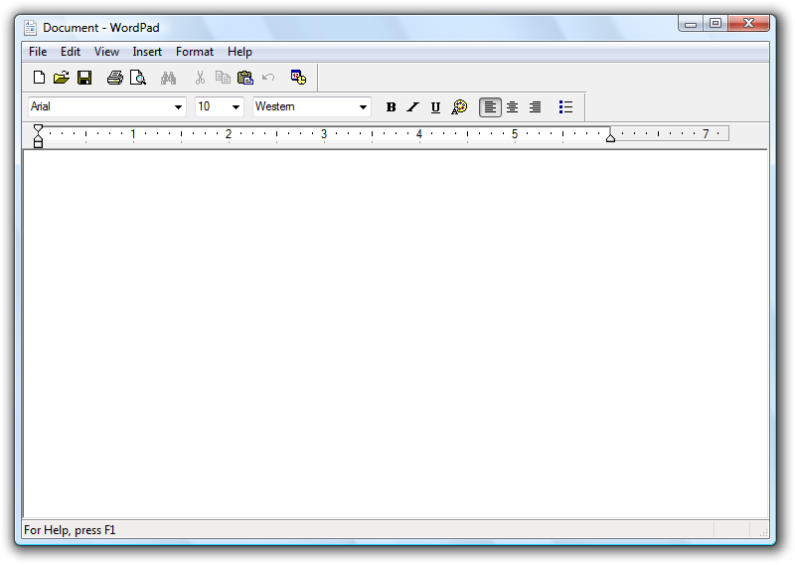Open the Help menu
This screenshot has height=565, width=795.
click(239, 52)
